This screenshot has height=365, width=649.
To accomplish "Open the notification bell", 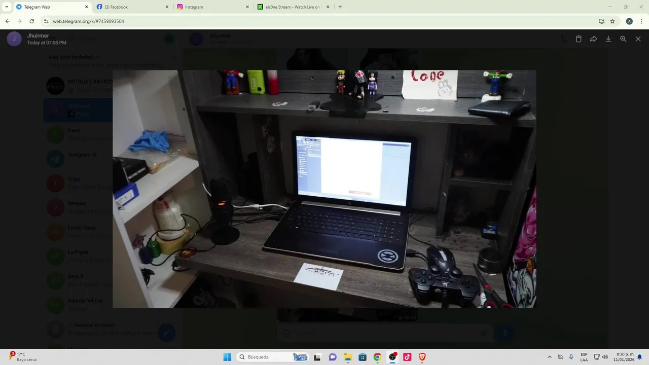I will [x=640, y=357].
